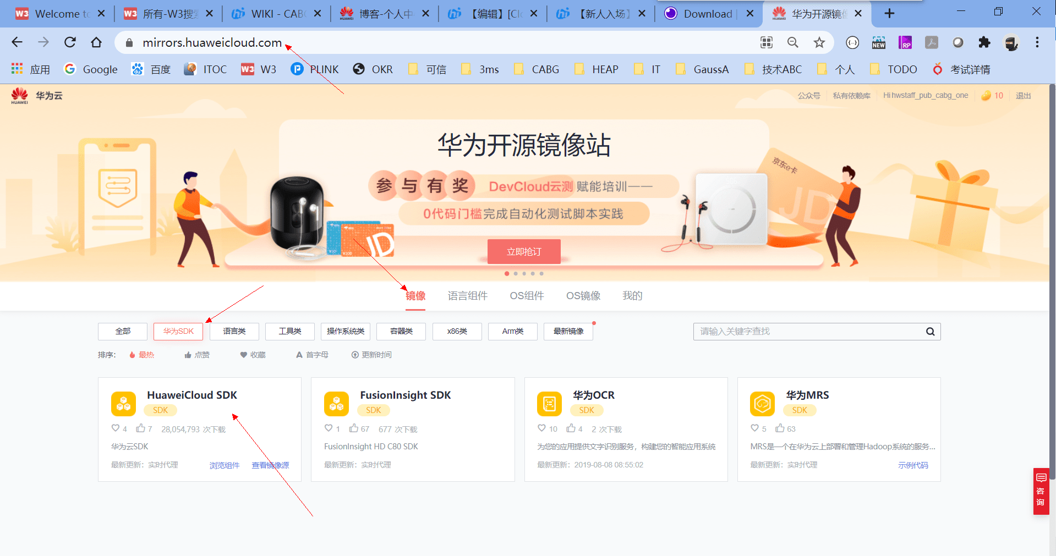Filter mirrors by 全部
This screenshot has width=1056, height=556.
[x=123, y=331]
